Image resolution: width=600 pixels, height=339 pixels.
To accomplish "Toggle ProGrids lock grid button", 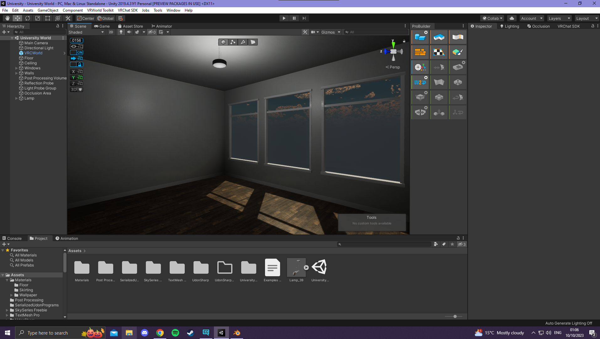I will tap(77, 64).
